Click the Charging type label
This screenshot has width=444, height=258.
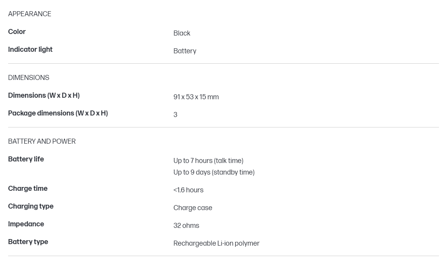click(x=31, y=206)
